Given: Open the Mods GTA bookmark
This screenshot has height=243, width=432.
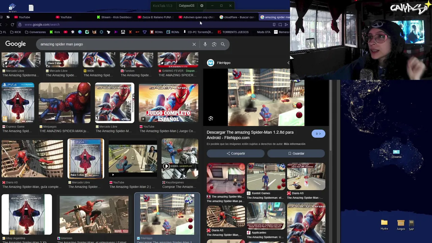Looking at the screenshot, I should pos(264,32).
